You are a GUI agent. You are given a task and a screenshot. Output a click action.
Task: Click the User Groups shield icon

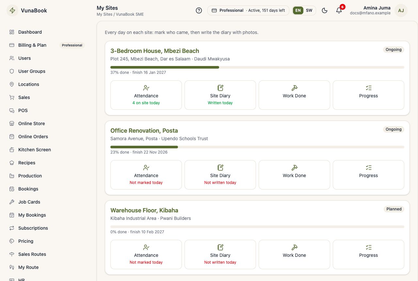point(12,71)
